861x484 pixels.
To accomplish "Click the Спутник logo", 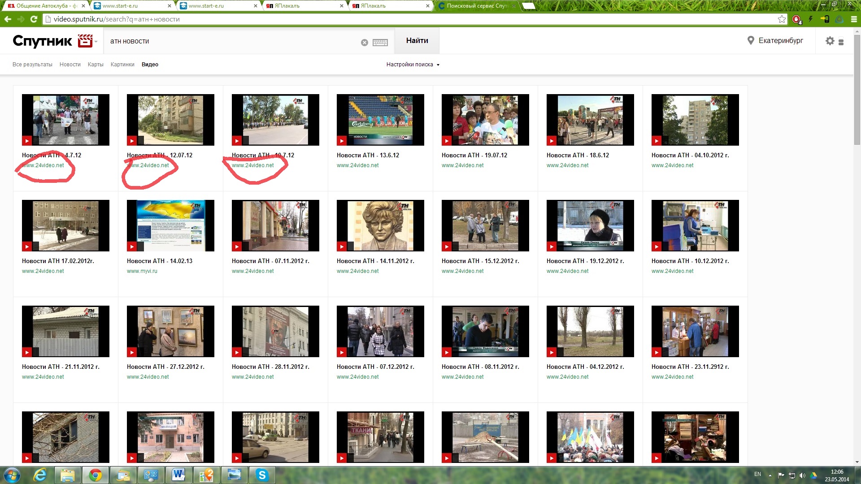I will pyautogui.click(x=43, y=41).
